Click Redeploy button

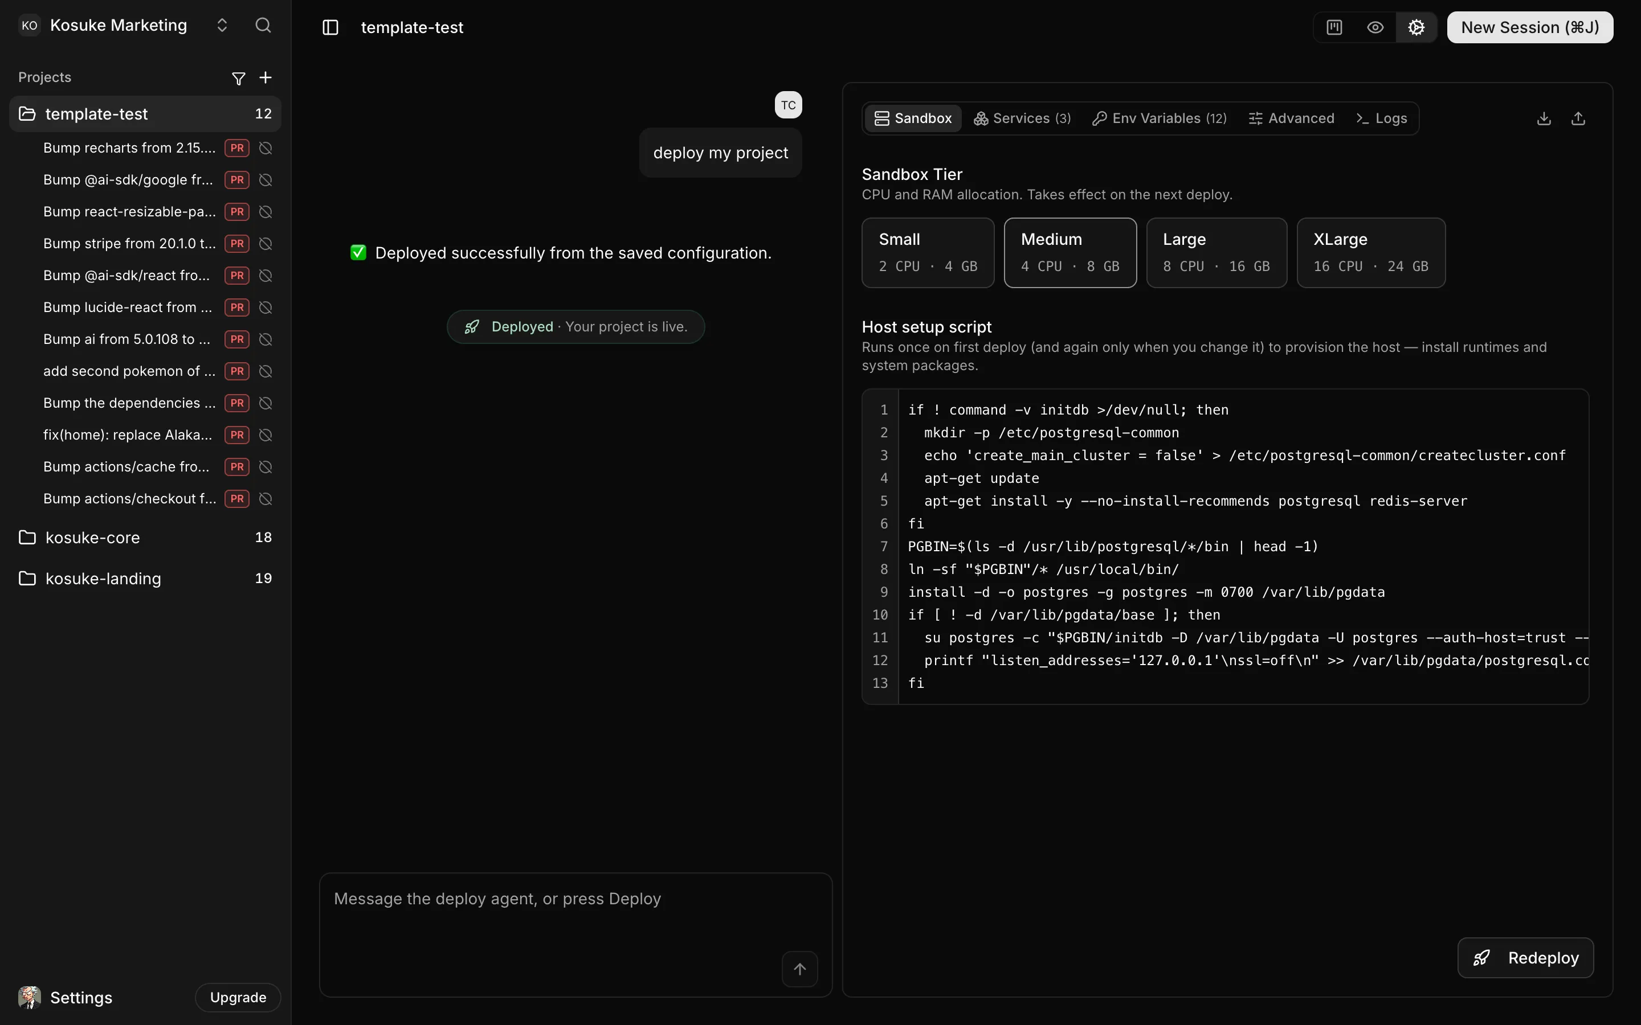1526,958
